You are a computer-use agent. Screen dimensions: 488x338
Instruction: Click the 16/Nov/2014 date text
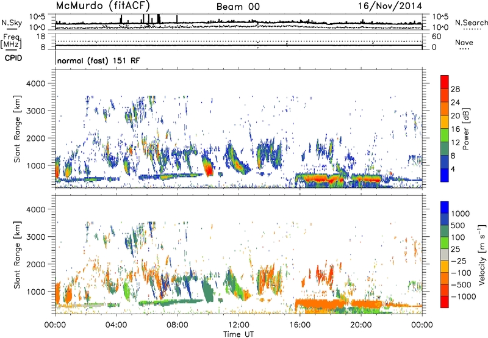pos(390,5)
